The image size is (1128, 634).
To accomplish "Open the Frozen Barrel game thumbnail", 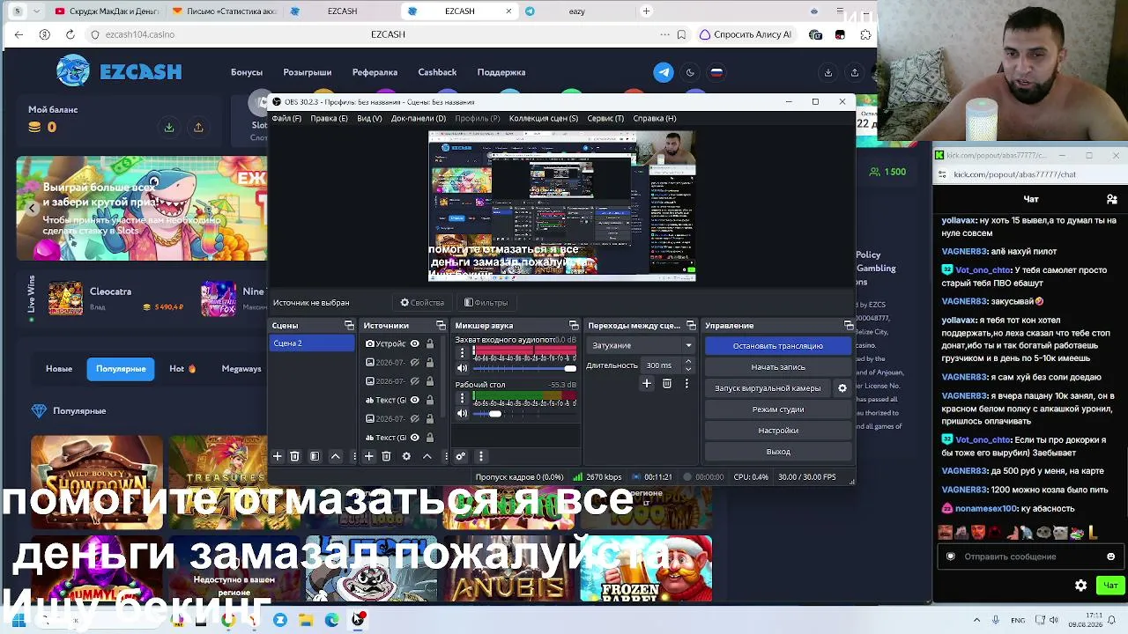I will [646, 568].
